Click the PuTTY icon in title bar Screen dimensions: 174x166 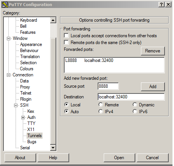(5, 5)
